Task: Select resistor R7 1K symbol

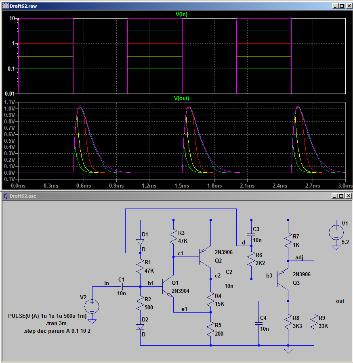Action: (288, 240)
